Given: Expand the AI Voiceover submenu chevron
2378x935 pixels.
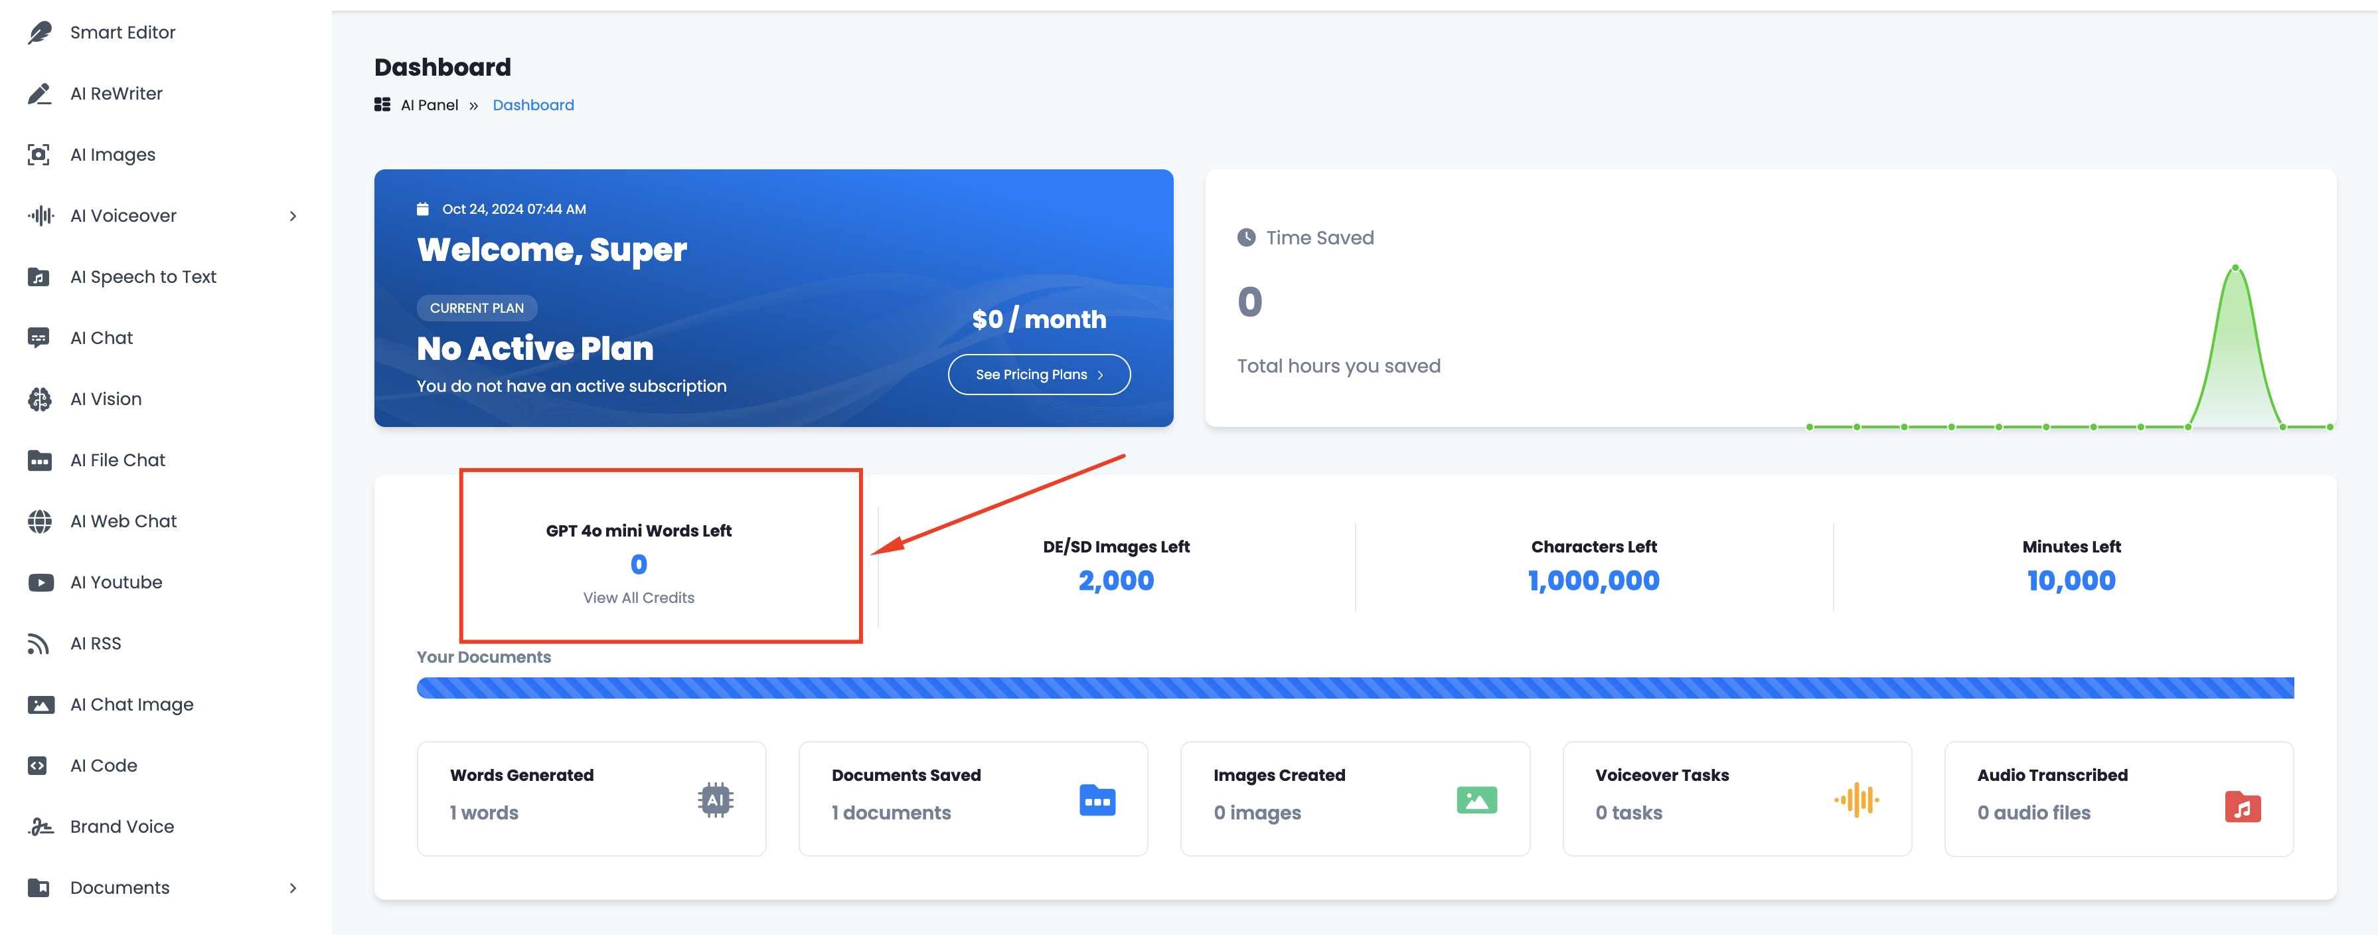Looking at the screenshot, I should coord(293,216).
